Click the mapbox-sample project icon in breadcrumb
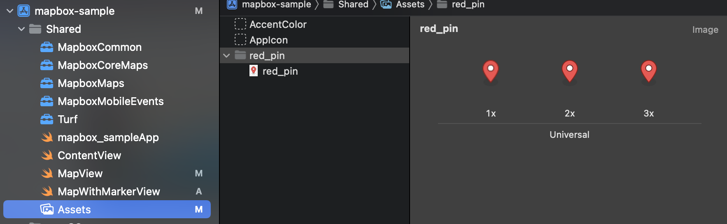The image size is (727, 224). (232, 5)
